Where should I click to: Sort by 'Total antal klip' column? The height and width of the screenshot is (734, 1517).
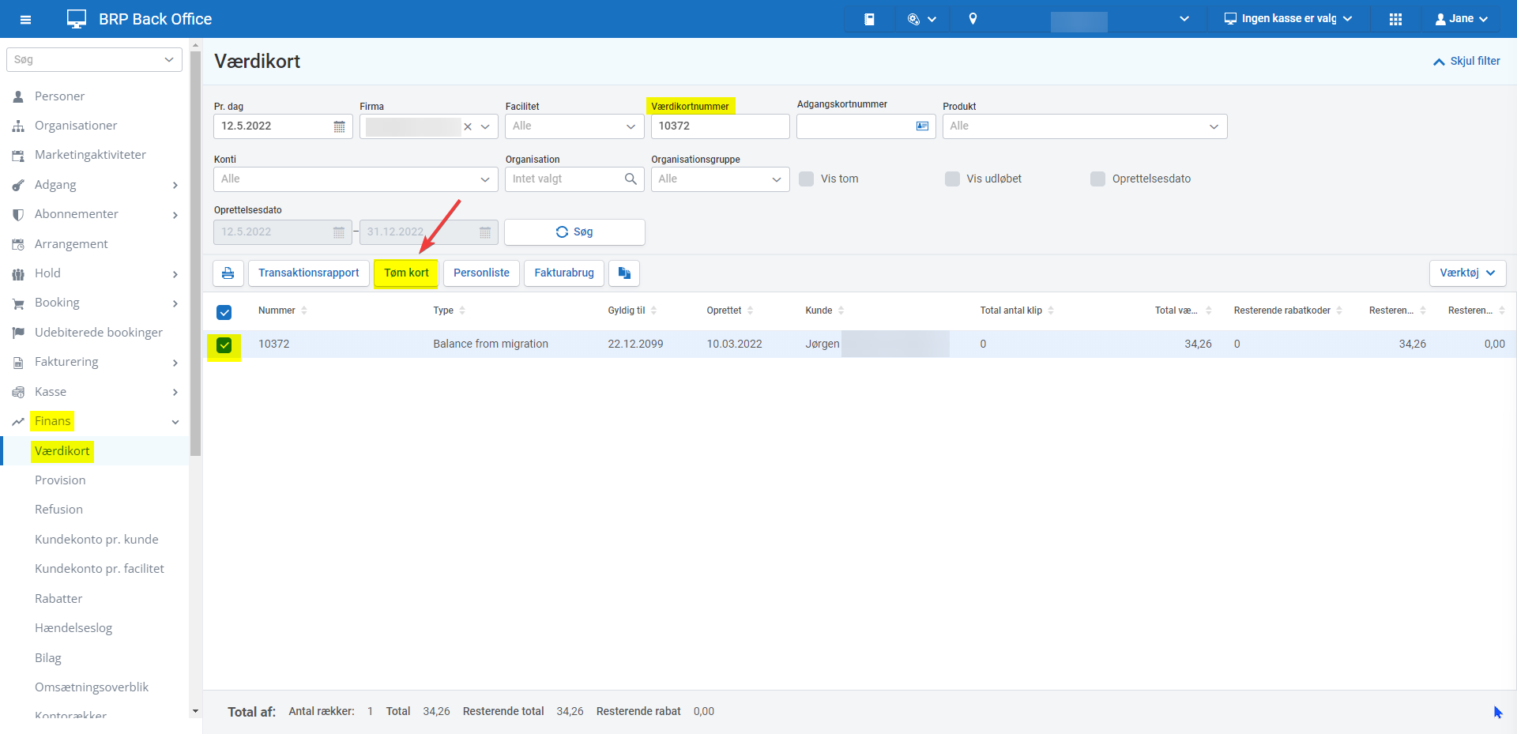point(1017,311)
